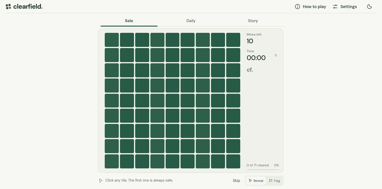Select Reveal mode
The height and width of the screenshot is (189, 382).
click(256, 181)
